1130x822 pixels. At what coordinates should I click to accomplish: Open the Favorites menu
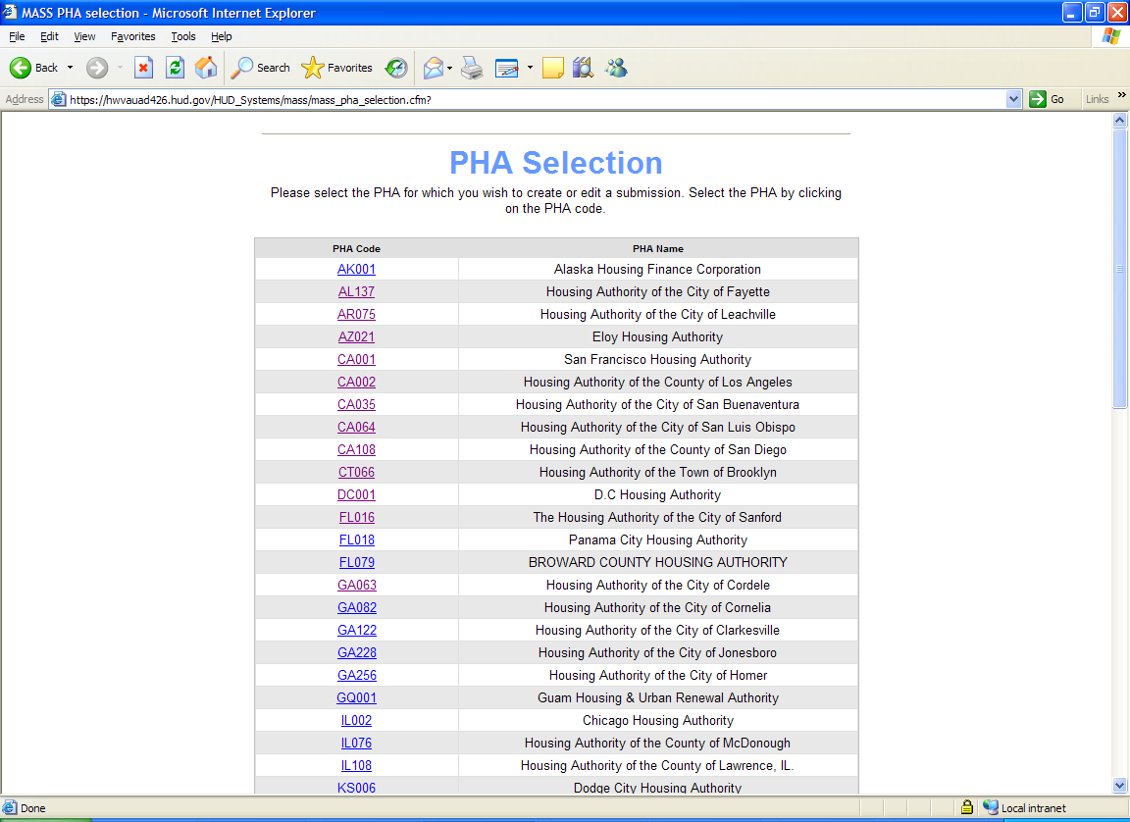[x=132, y=36]
